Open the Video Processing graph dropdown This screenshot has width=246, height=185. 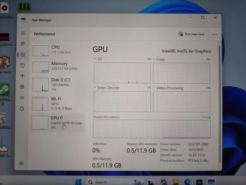click(x=154, y=88)
